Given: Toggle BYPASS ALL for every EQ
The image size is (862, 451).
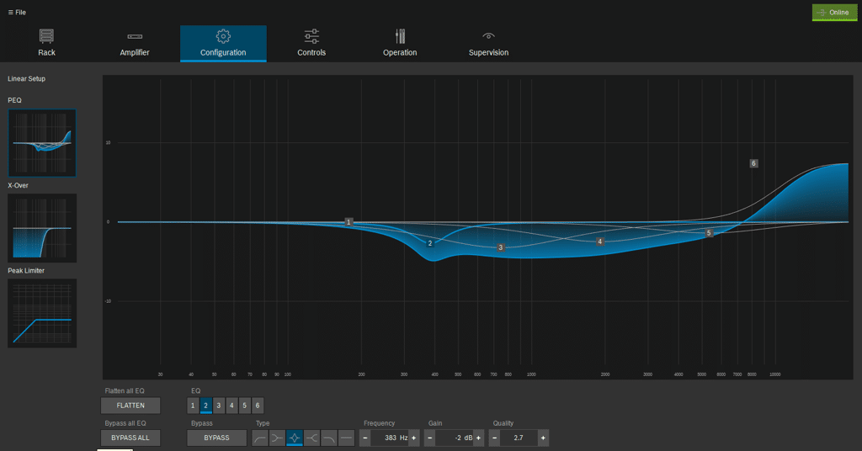Looking at the screenshot, I should click(130, 438).
